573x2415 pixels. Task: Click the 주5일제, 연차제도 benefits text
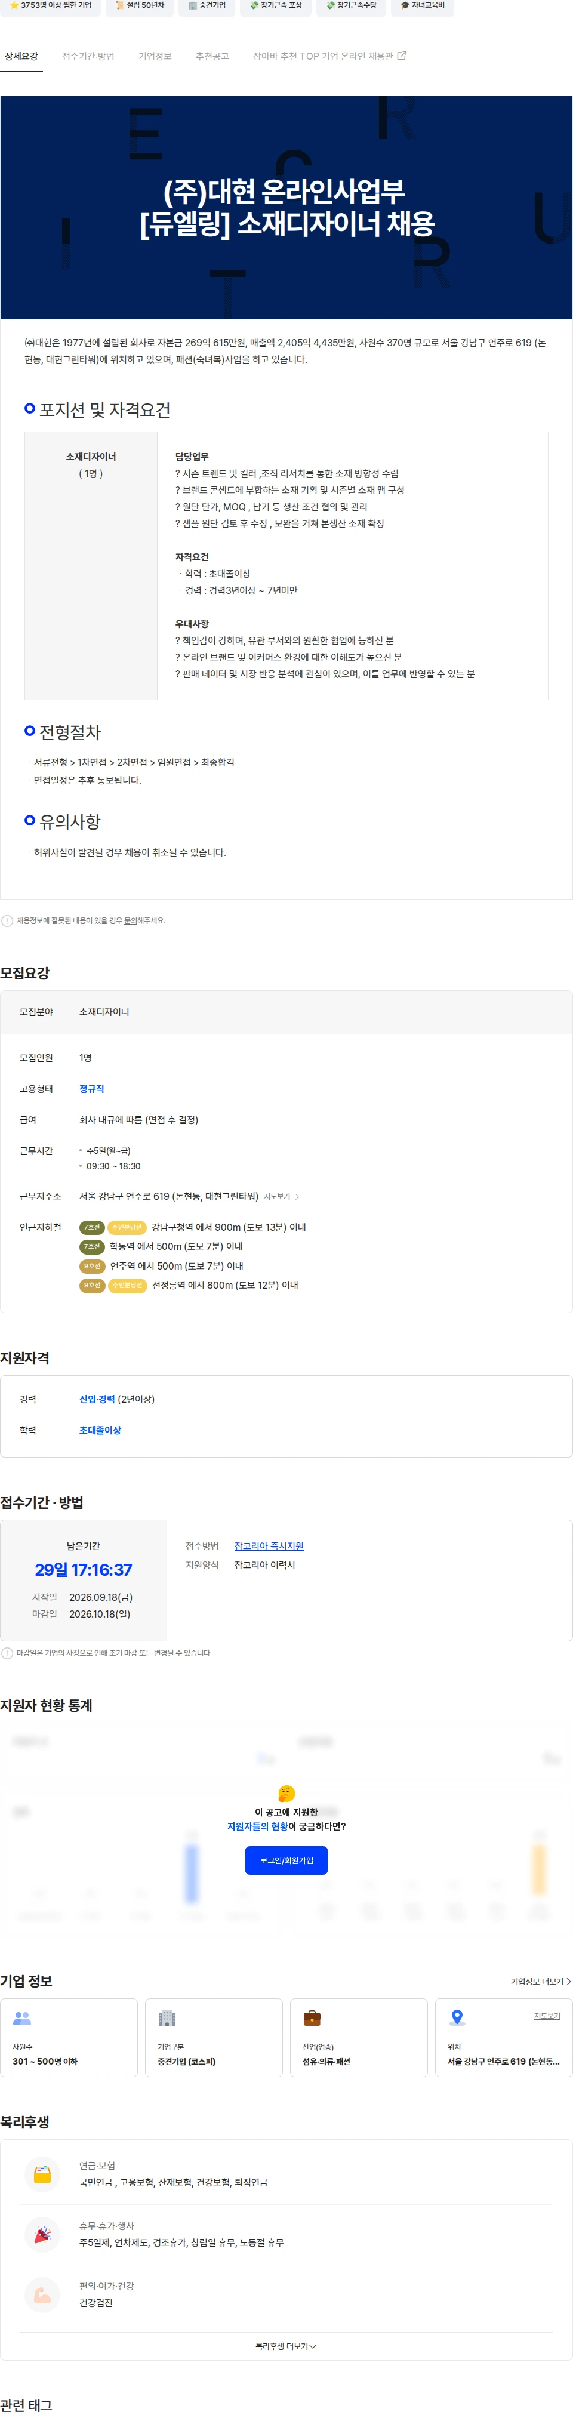(181, 2242)
